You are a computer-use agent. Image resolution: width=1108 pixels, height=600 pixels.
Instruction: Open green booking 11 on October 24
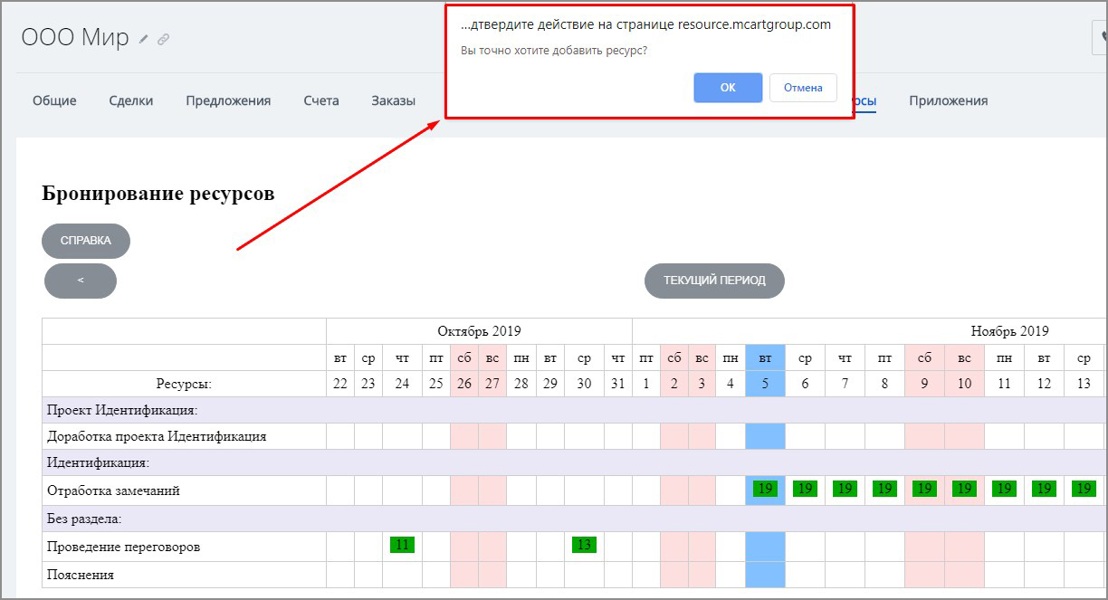pyautogui.click(x=402, y=545)
